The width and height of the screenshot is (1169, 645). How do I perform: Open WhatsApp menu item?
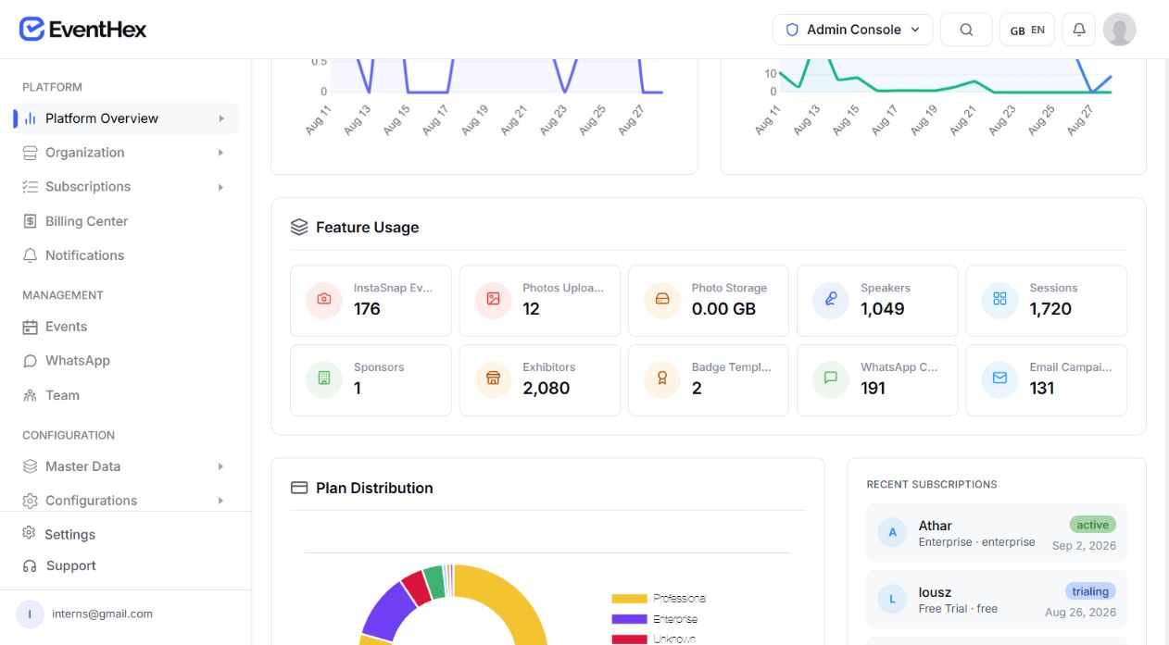click(126, 361)
